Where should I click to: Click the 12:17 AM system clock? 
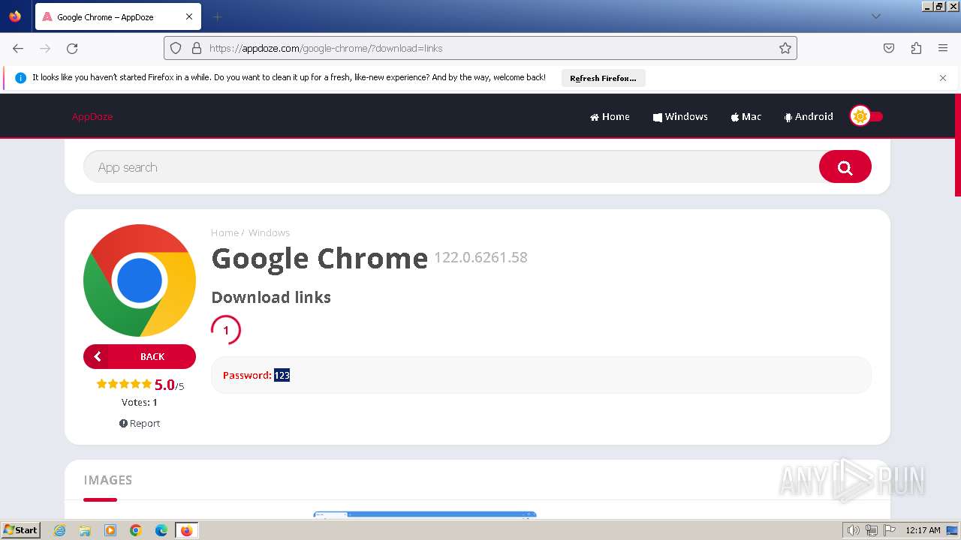pos(923,530)
